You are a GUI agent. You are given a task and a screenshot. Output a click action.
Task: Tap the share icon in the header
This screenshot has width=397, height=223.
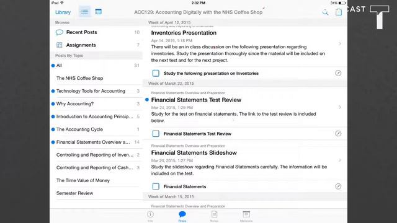(339, 12)
